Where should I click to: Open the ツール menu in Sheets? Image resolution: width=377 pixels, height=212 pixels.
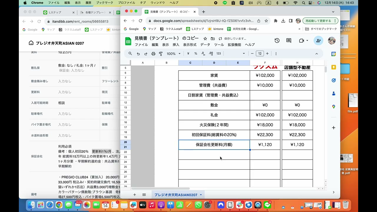219,45
